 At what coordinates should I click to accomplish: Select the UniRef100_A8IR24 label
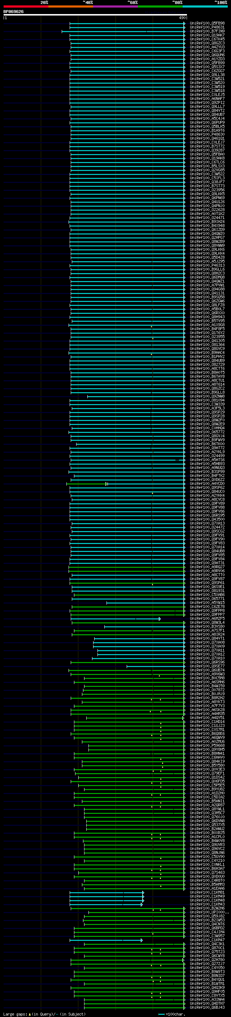point(207,635)
